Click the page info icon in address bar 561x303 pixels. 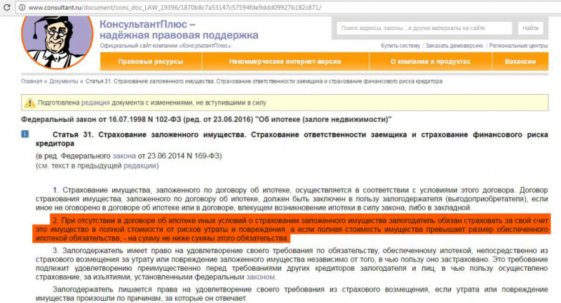click(x=21, y=6)
